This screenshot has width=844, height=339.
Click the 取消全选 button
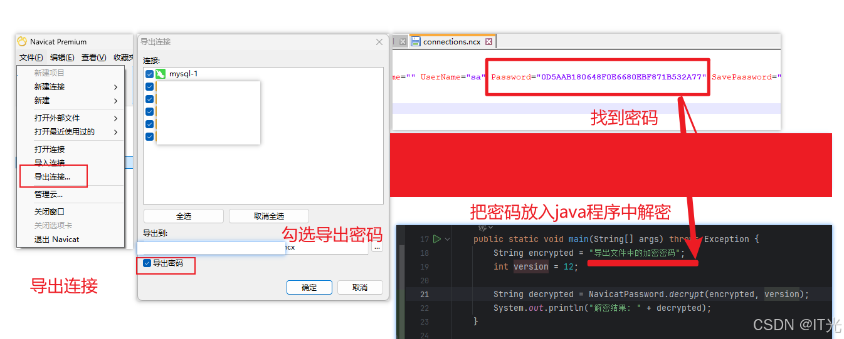[x=269, y=216]
